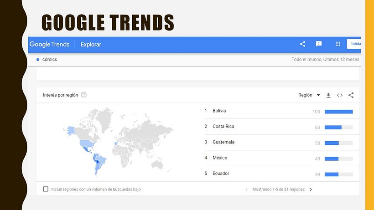Image resolution: width=374 pixels, height=210 pixels.
Task: Click the Iniciar sesión button
Action: [x=354, y=44]
